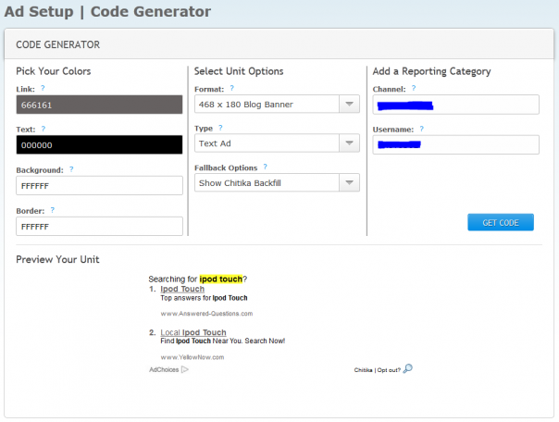This screenshot has height=422, width=559.
Task: Click the Preview Your Unit heading
Action: [57, 259]
